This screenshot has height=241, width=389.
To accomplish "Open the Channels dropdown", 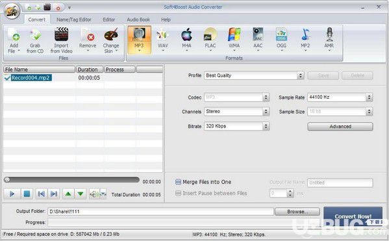I will [266, 112].
